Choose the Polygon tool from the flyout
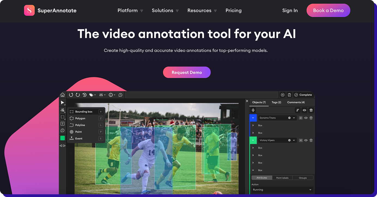Image resolution: width=377 pixels, height=197 pixels. (x=80, y=118)
